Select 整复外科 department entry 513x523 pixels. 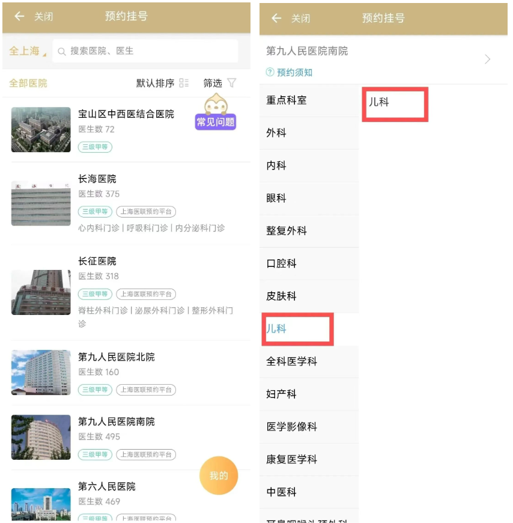point(287,231)
